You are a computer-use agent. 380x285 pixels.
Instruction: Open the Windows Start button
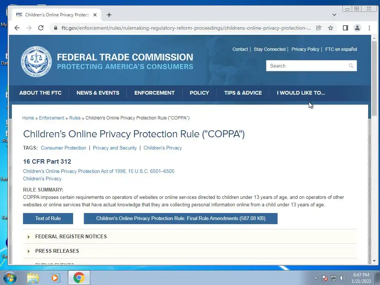[x=10, y=278]
